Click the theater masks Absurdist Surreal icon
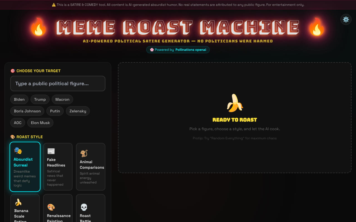 click(x=18, y=151)
